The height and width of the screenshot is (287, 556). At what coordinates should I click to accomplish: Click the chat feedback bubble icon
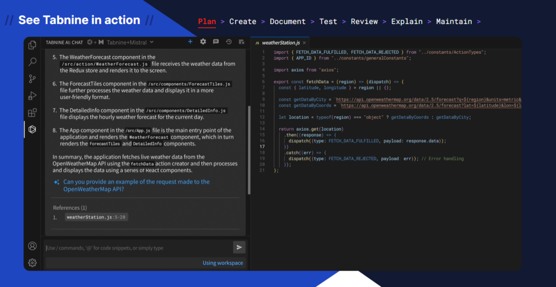tap(216, 42)
